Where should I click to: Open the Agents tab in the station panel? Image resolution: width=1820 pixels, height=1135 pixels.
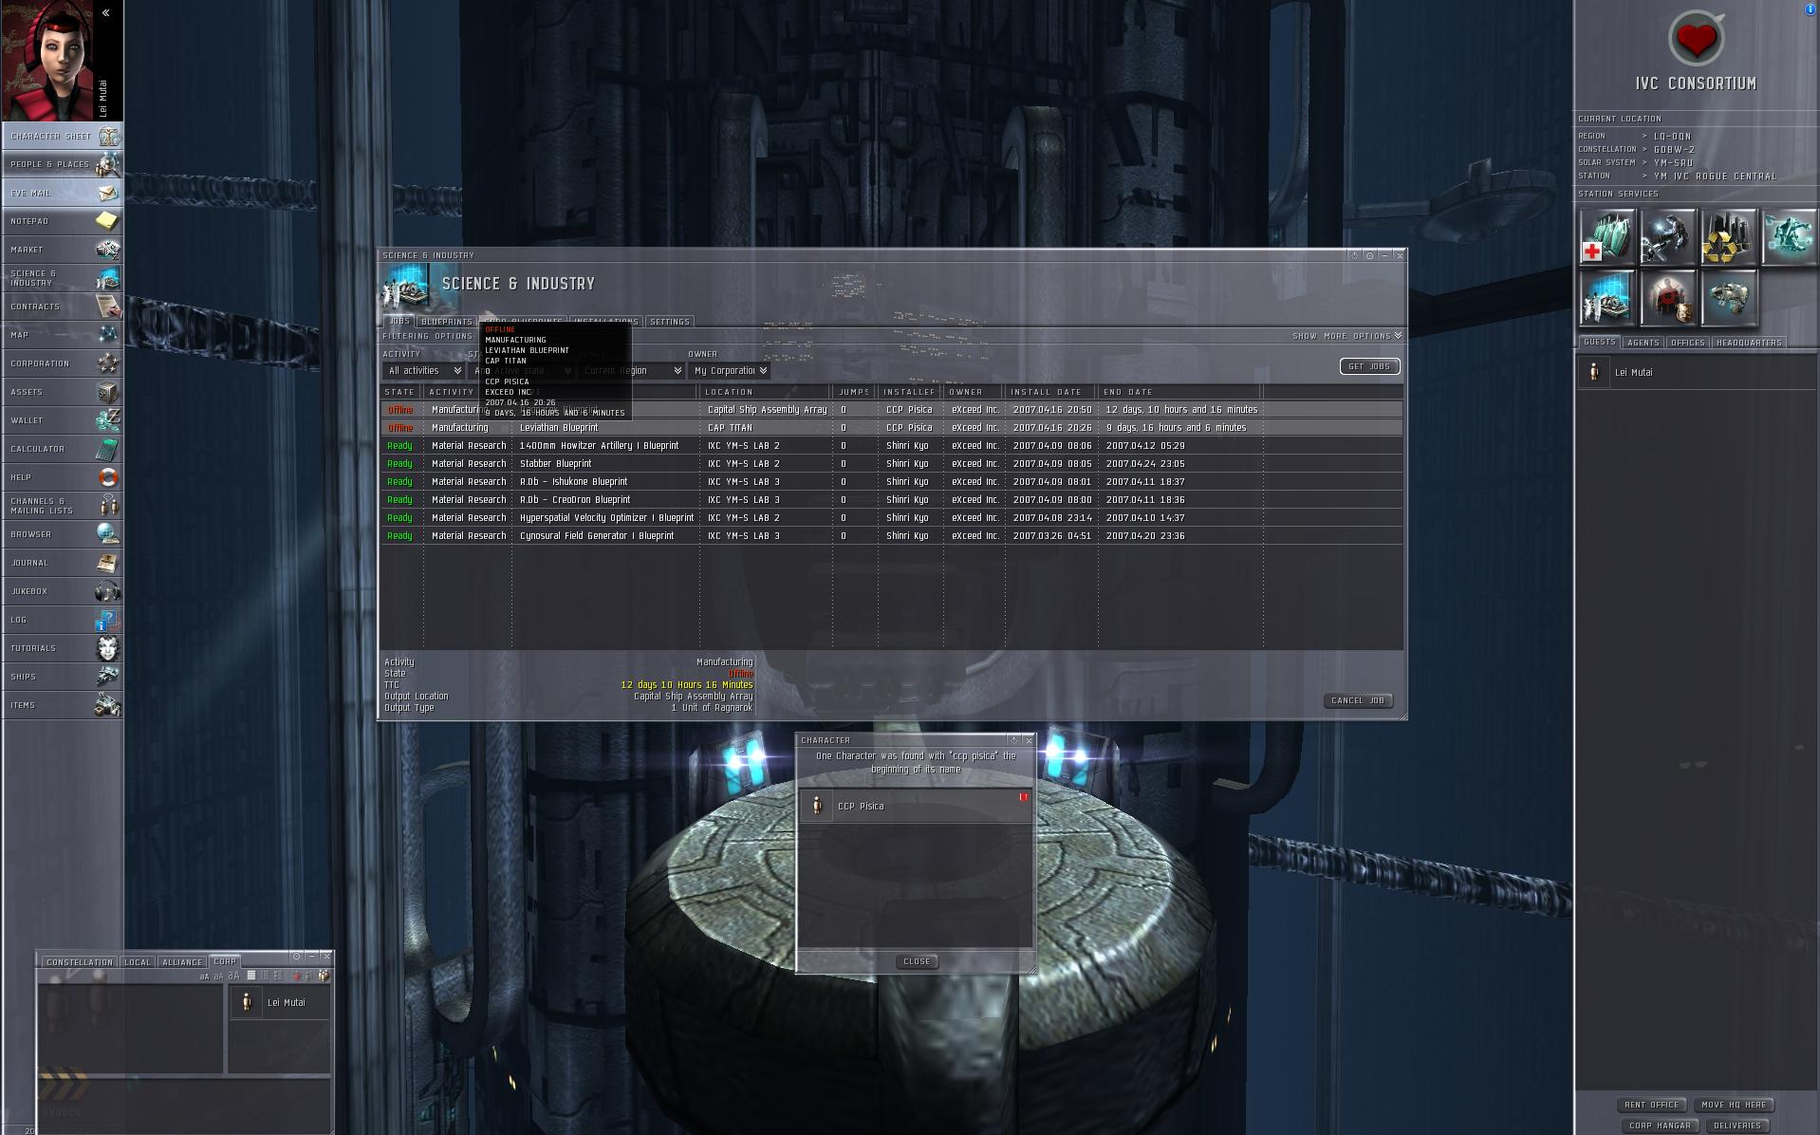1643,343
